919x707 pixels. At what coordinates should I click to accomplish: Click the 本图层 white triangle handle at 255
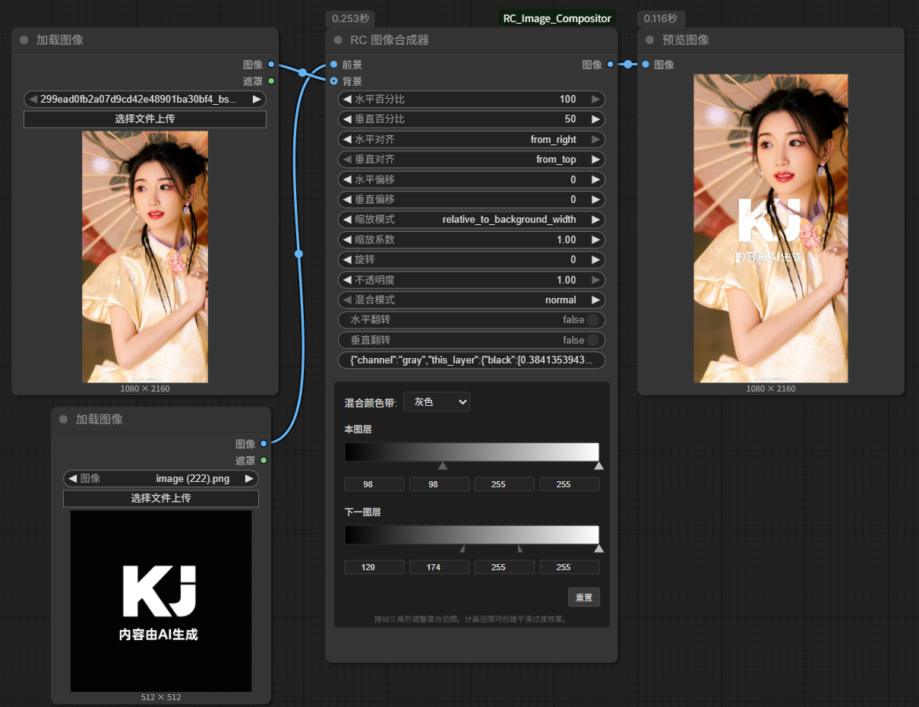(x=598, y=465)
